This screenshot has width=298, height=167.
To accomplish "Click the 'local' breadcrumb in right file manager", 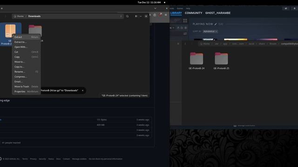I will (251, 44).
